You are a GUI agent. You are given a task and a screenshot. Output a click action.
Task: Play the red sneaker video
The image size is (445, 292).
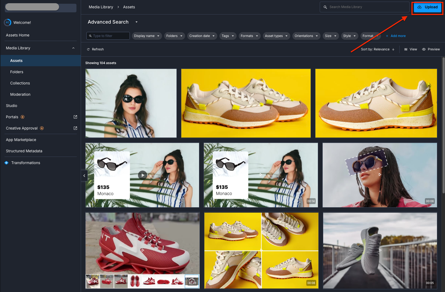(x=142, y=250)
